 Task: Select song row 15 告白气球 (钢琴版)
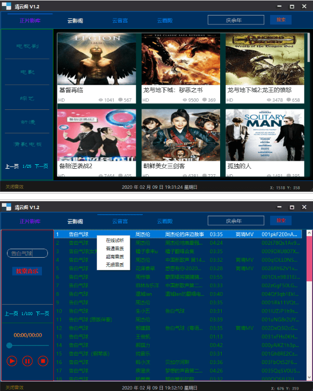tap(178, 354)
